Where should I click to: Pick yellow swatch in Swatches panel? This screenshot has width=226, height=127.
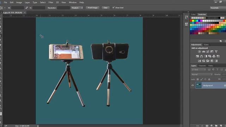(x=193, y=21)
